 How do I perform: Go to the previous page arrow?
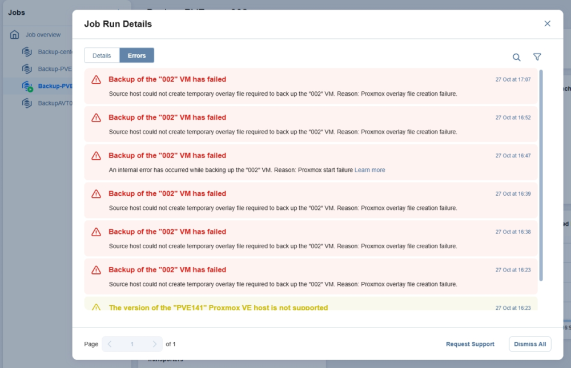(x=110, y=344)
